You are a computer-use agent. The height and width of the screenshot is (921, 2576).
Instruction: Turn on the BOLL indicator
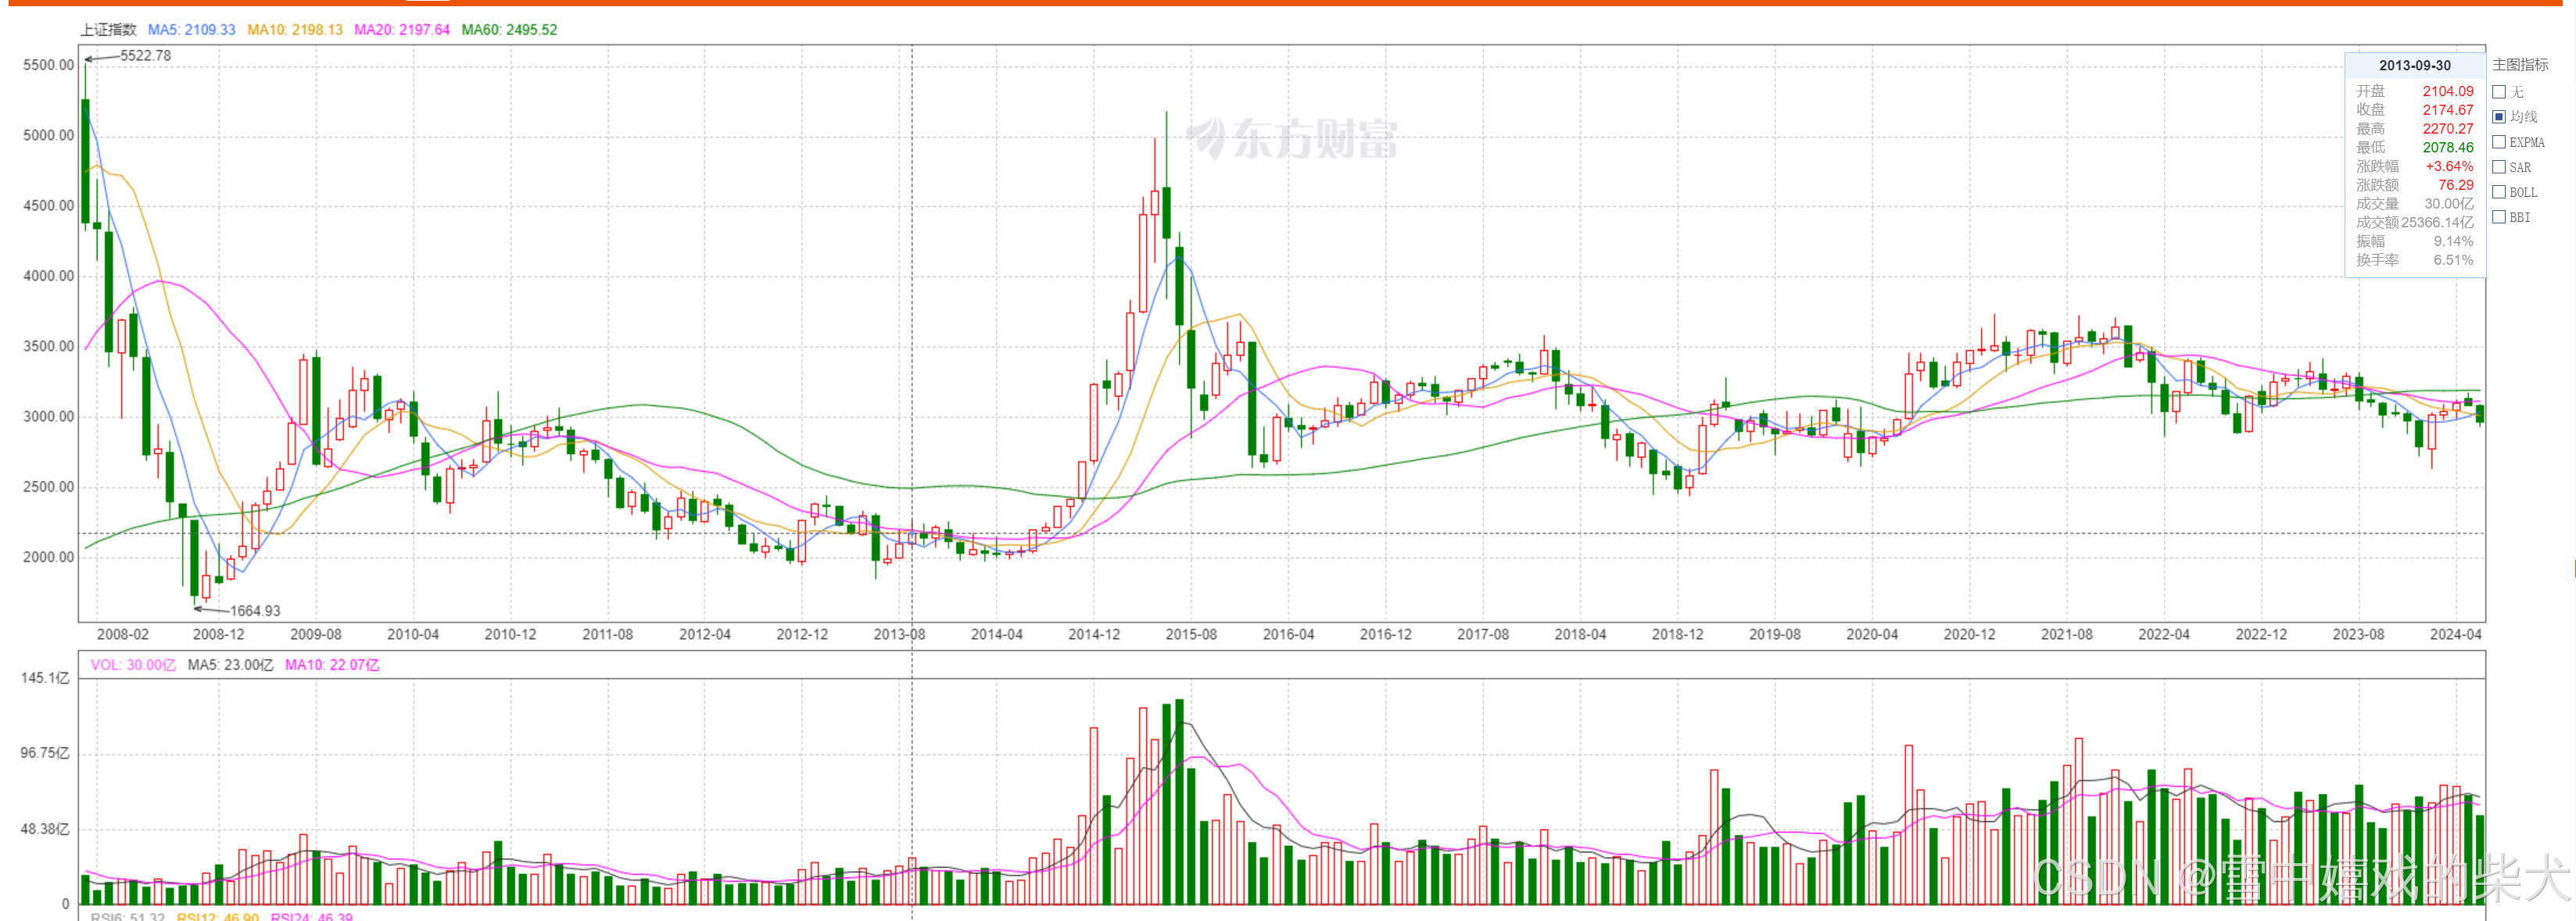(x=2499, y=192)
